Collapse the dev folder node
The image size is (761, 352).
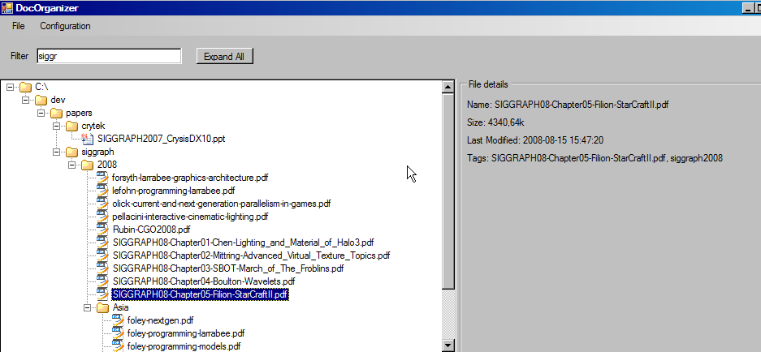point(26,101)
